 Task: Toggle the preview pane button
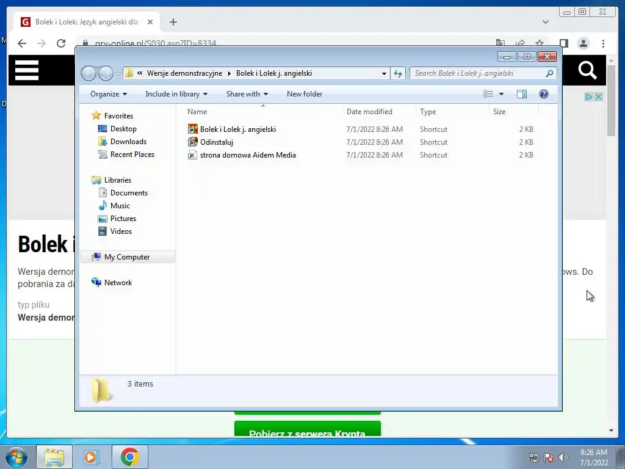pos(521,94)
